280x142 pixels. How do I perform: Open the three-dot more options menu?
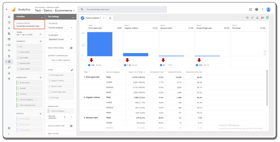pyautogui.click(x=262, y=10)
